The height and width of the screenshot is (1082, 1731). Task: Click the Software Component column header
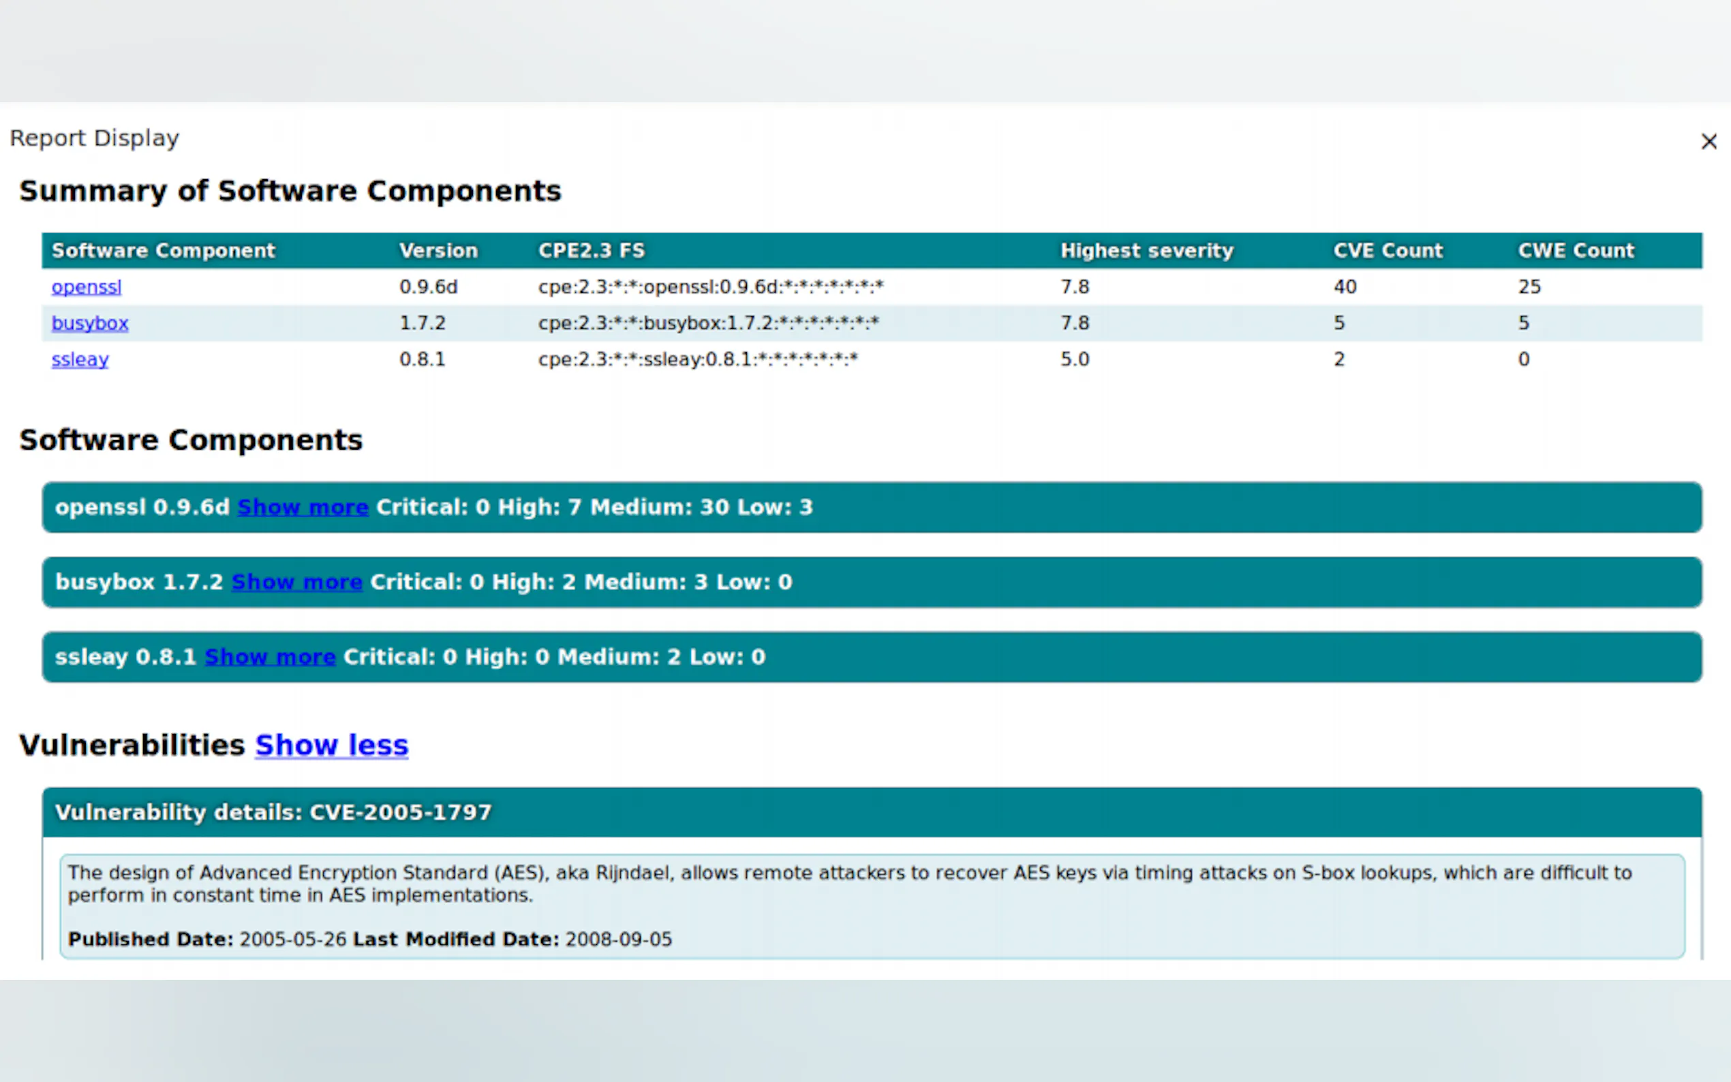163,251
